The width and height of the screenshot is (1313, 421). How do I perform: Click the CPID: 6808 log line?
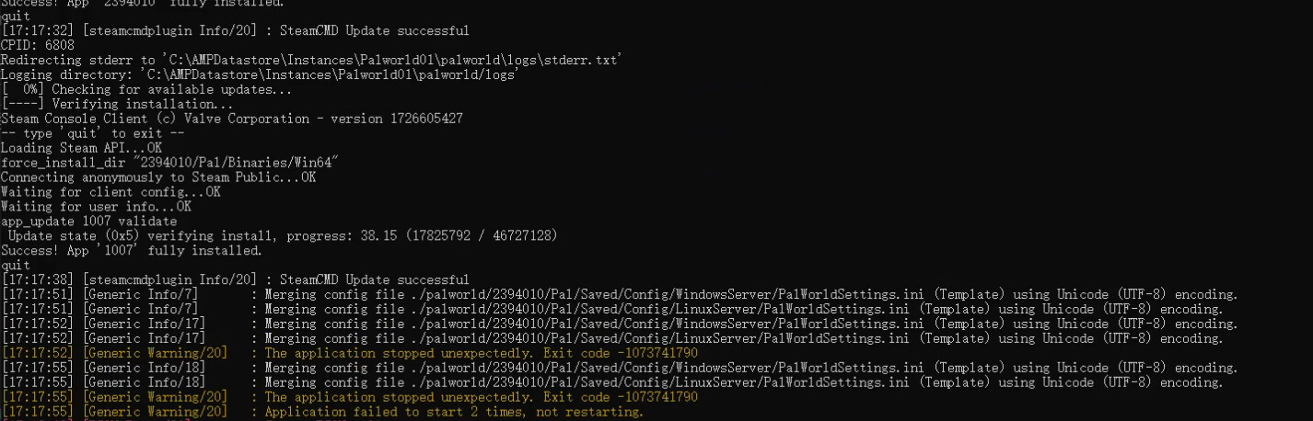(x=36, y=45)
